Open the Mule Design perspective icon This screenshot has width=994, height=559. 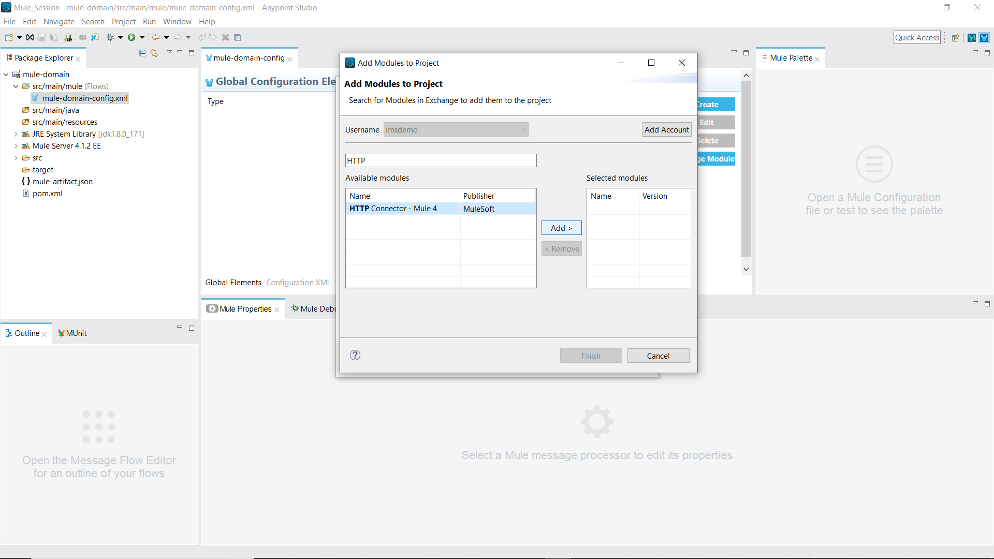point(984,37)
